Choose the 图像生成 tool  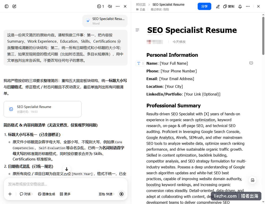pyautogui.click(x=47, y=194)
